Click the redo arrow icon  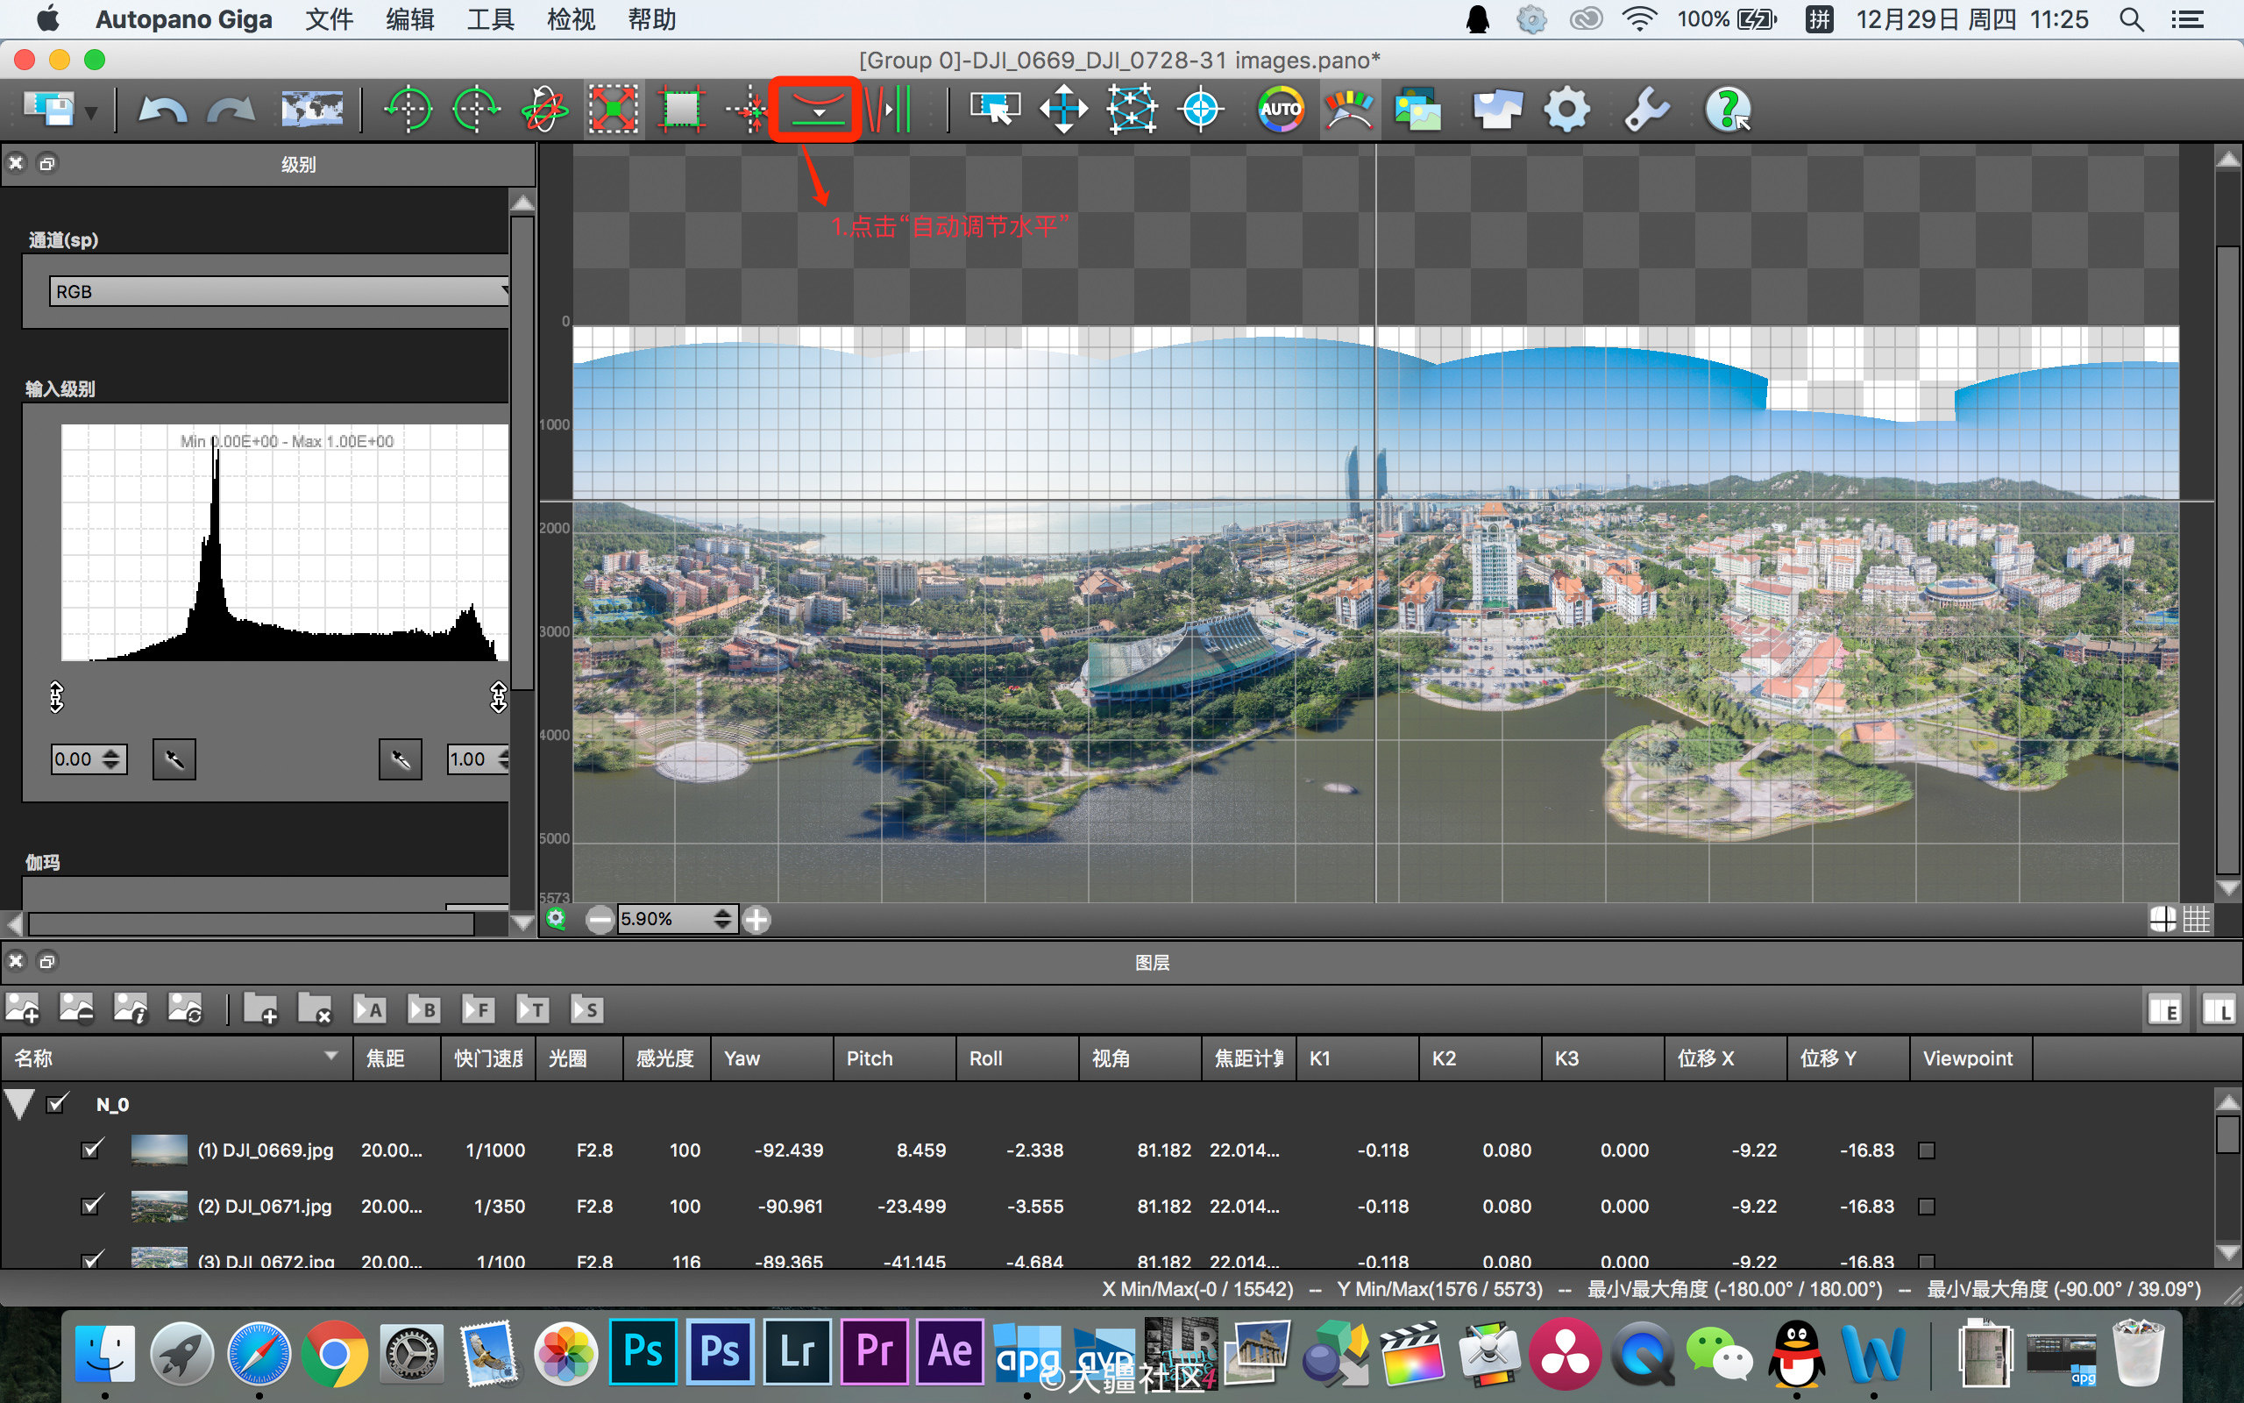pos(231,110)
